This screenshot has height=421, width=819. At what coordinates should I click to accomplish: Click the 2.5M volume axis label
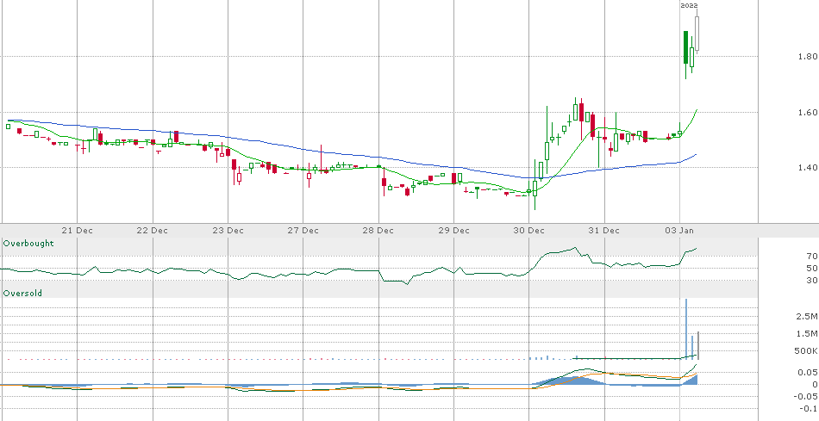[x=808, y=316]
